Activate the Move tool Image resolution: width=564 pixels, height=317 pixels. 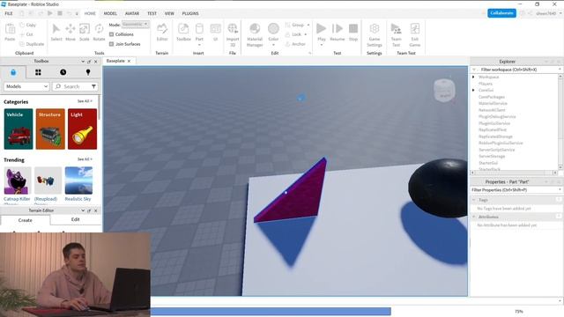(70, 32)
